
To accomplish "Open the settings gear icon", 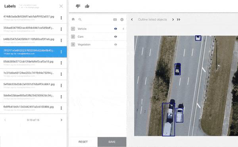I will [x=122, y=19].
